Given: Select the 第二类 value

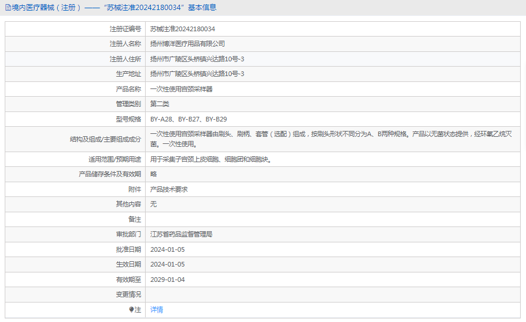Looking at the screenshot, I should [x=160, y=104].
